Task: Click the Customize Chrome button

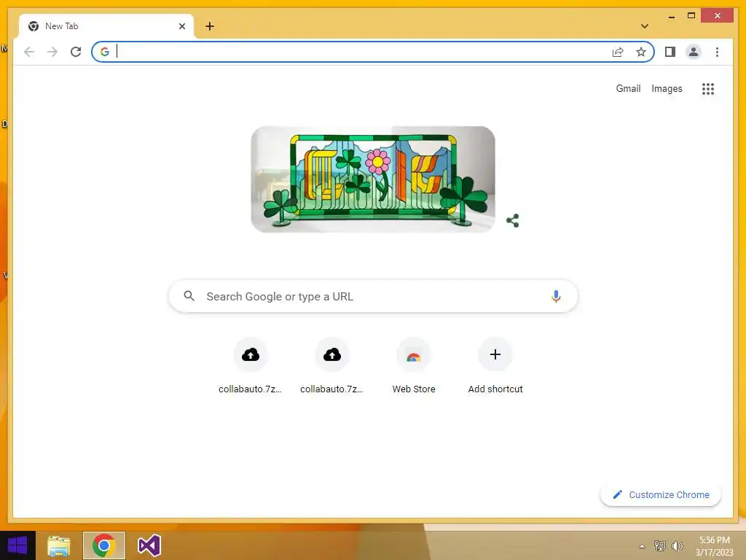Action: [x=660, y=495]
